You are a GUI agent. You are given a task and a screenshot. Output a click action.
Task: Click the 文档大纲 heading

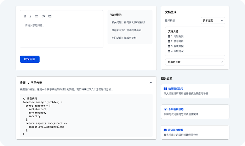pyautogui.click(x=173, y=31)
